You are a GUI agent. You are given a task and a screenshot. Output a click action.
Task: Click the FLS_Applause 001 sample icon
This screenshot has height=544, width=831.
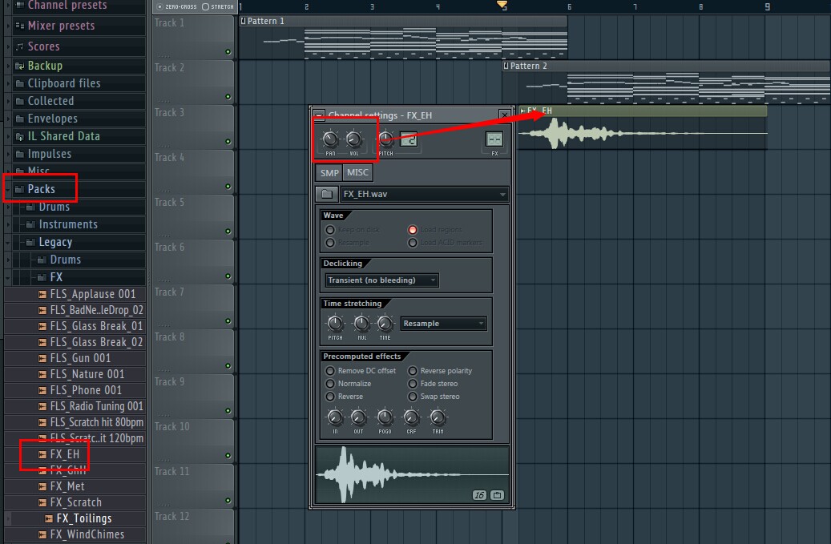(x=42, y=294)
